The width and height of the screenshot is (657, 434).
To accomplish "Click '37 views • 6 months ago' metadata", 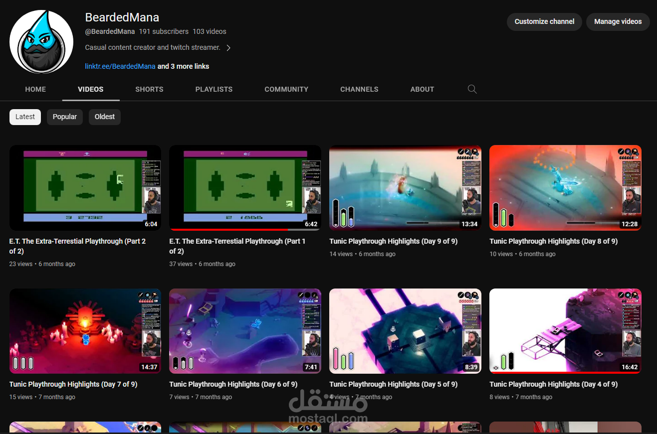I will (202, 264).
